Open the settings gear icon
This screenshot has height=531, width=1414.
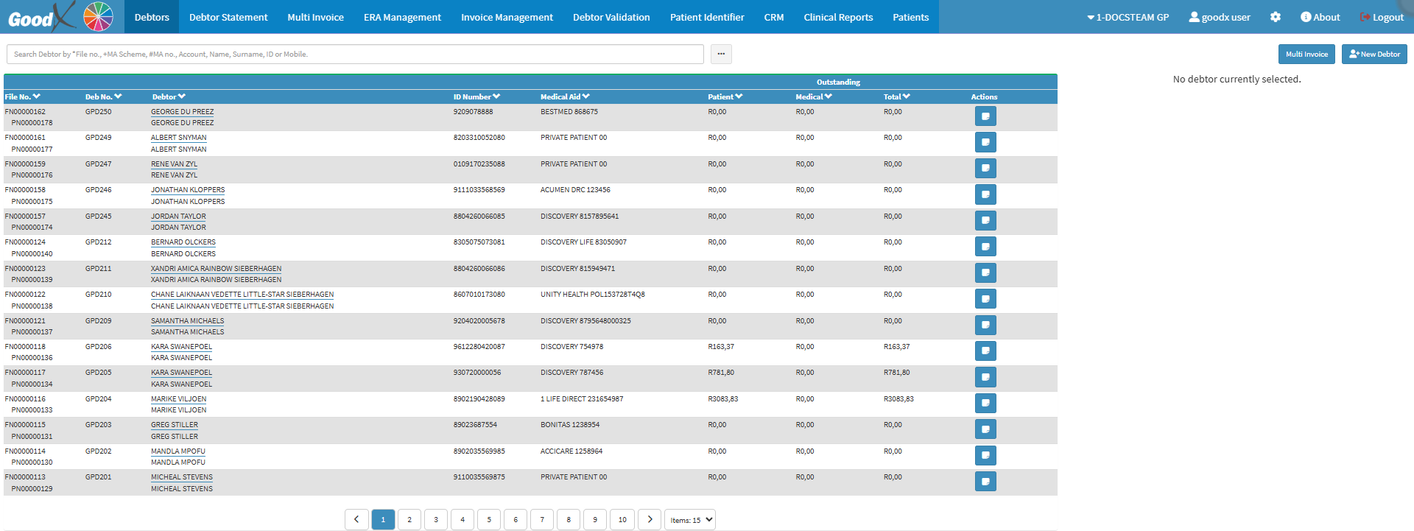tap(1276, 17)
